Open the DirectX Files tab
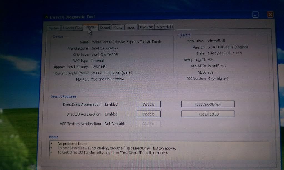This screenshot has height=170, width=284. [x=72, y=28]
